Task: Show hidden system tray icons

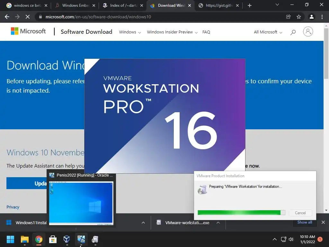Action: [274, 239]
